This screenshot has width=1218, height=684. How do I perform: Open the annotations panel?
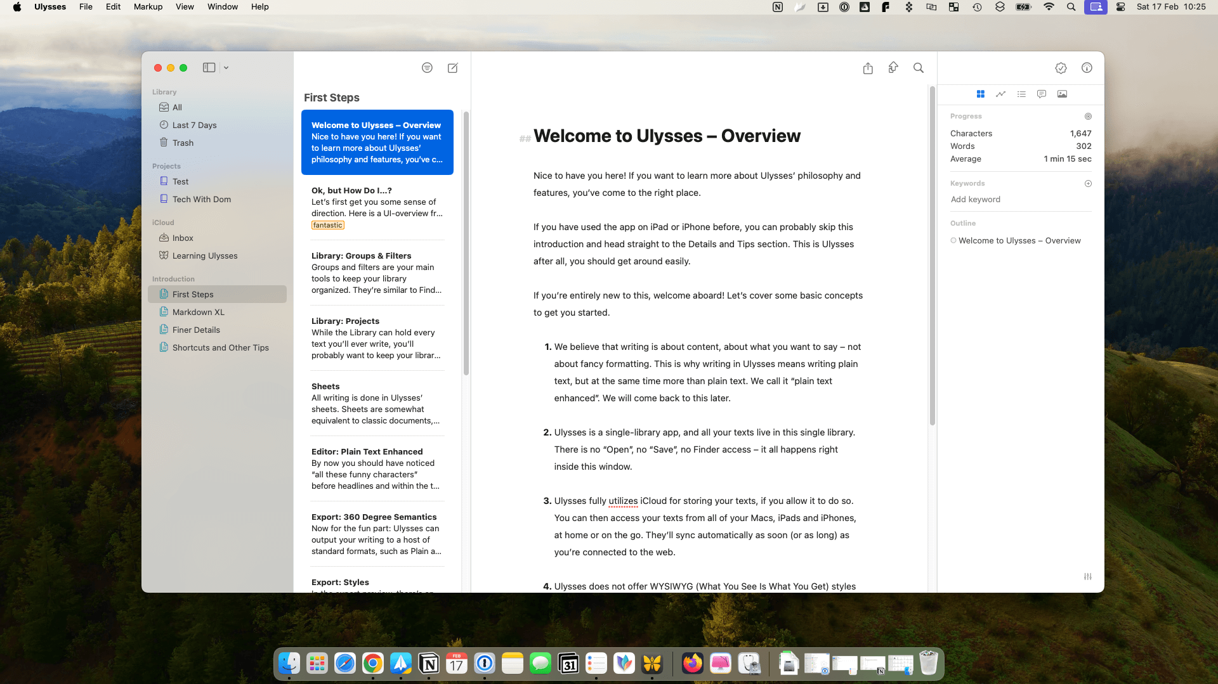coord(1041,94)
